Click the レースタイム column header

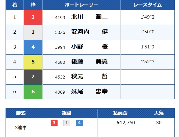[147, 5]
